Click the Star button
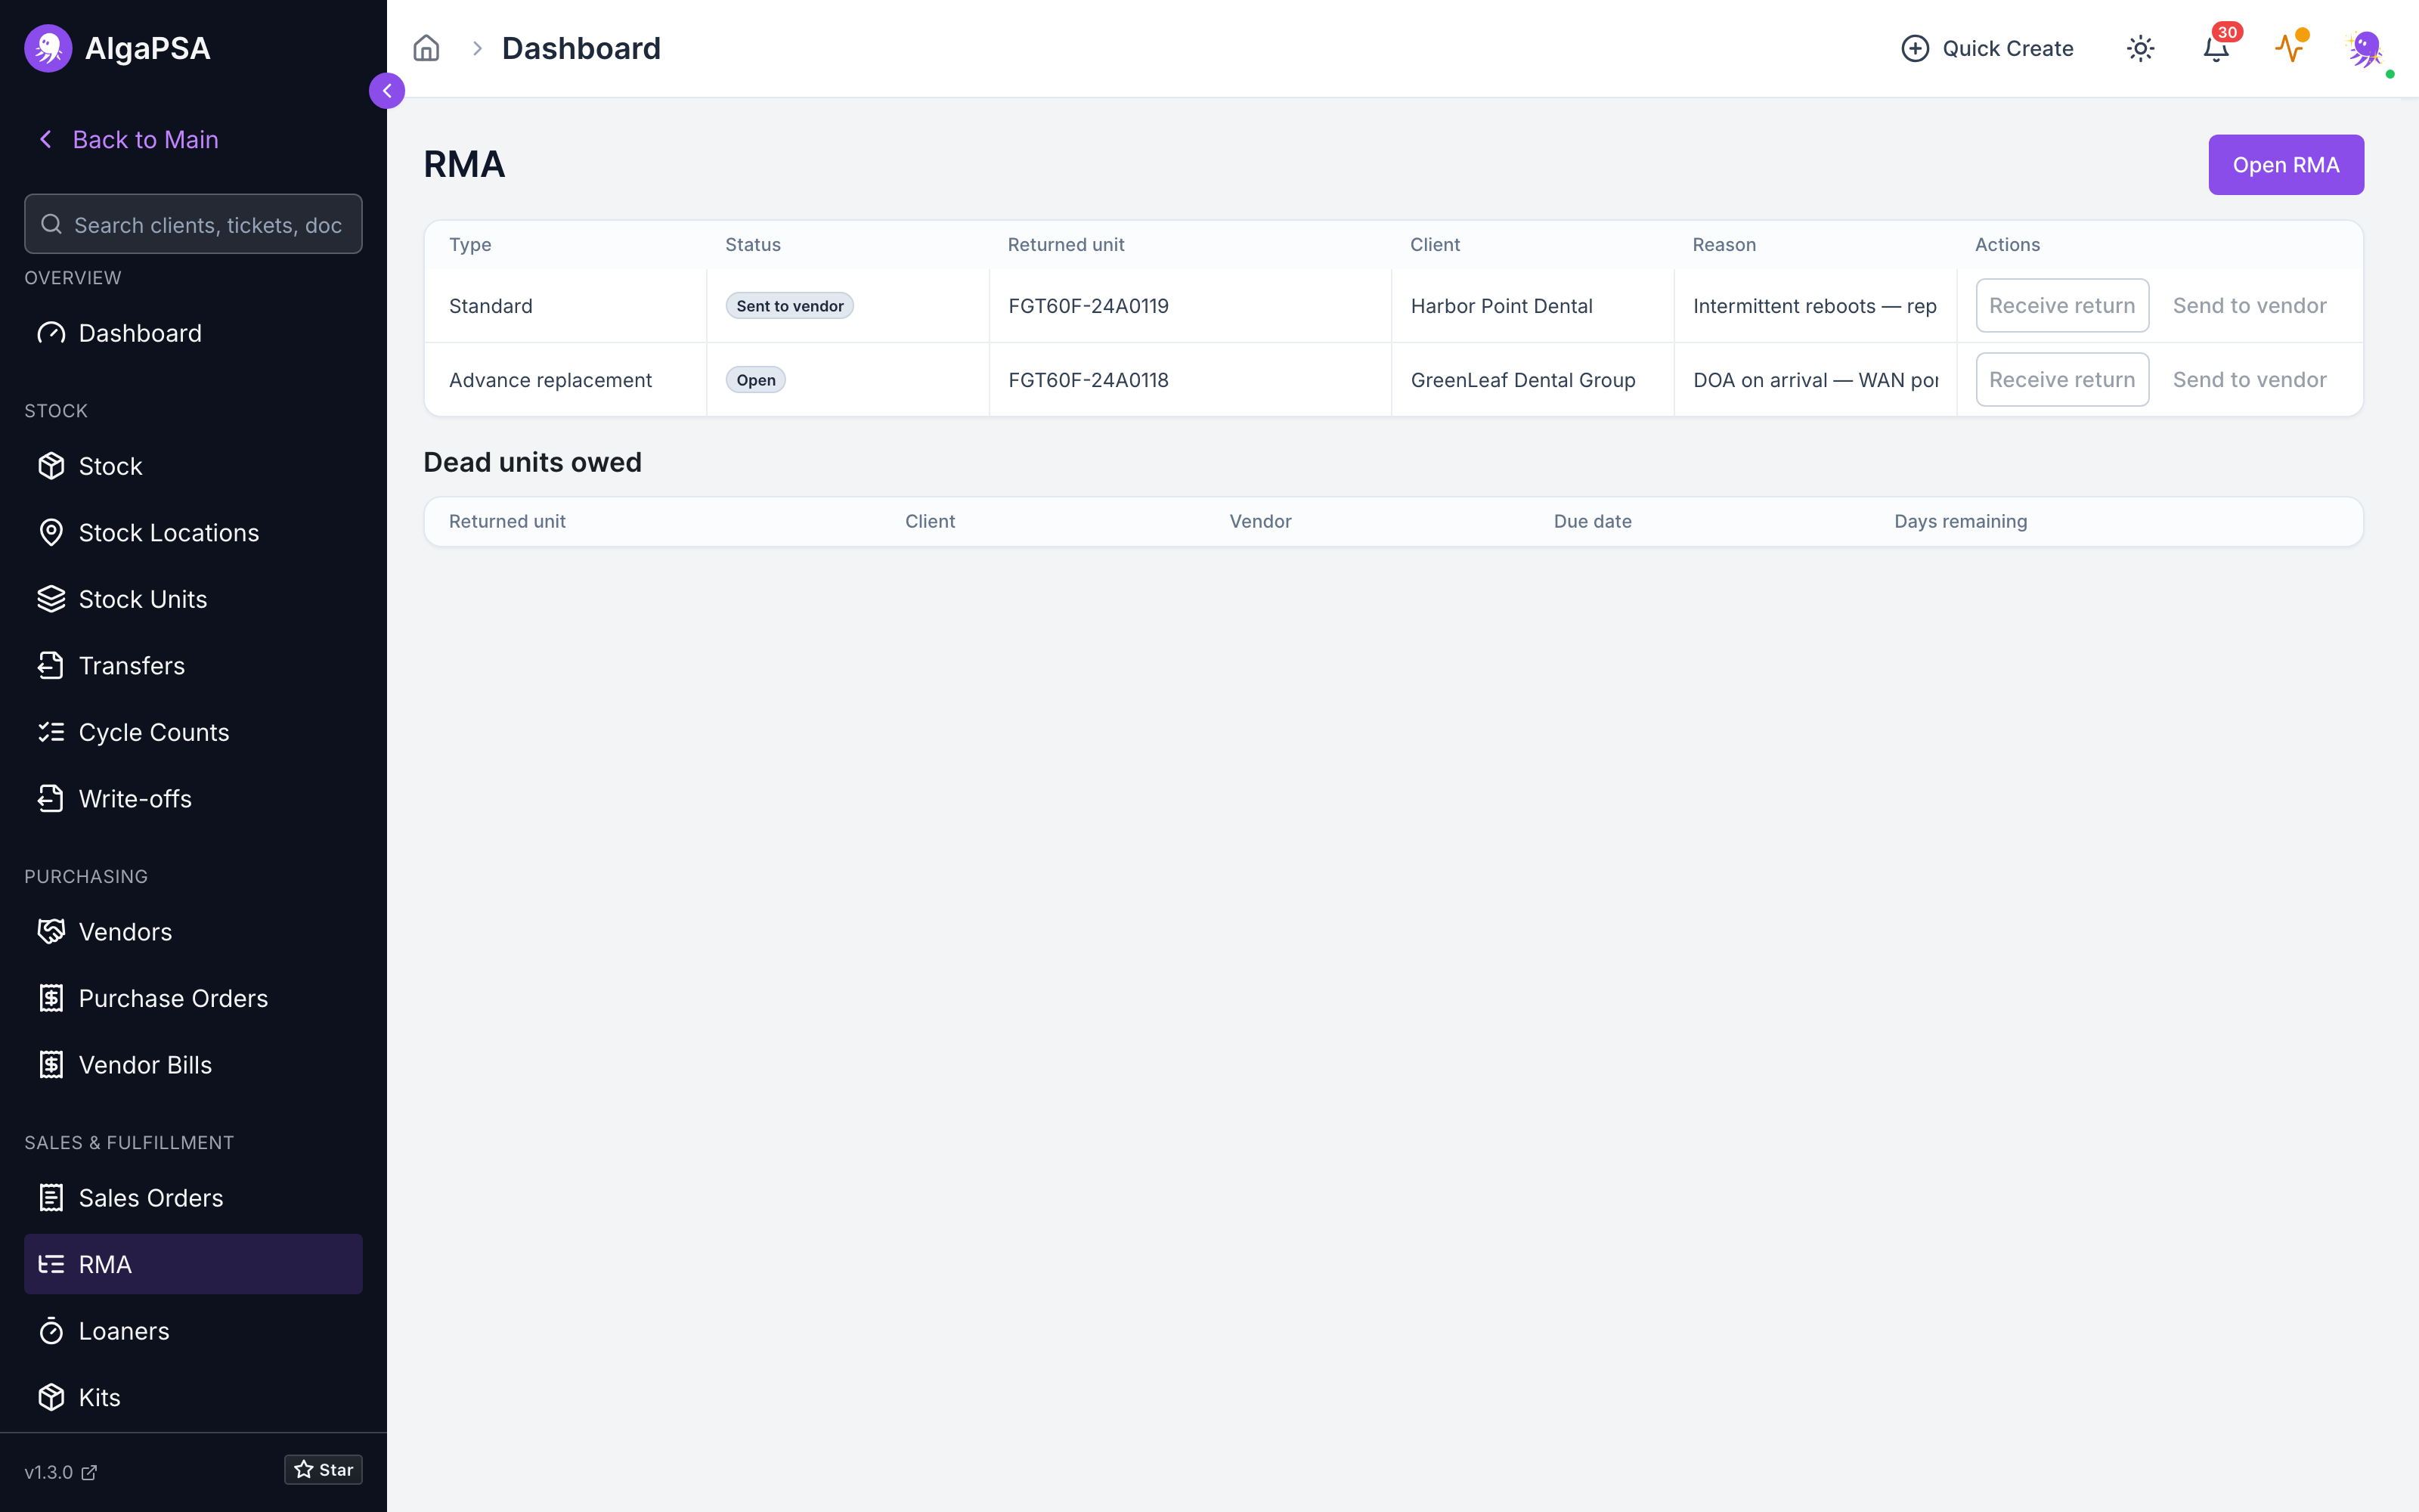Screen dimensions: 2419x1512 [323, 1470]
